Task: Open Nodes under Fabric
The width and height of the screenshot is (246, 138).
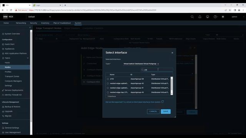Action: point(8,67)
